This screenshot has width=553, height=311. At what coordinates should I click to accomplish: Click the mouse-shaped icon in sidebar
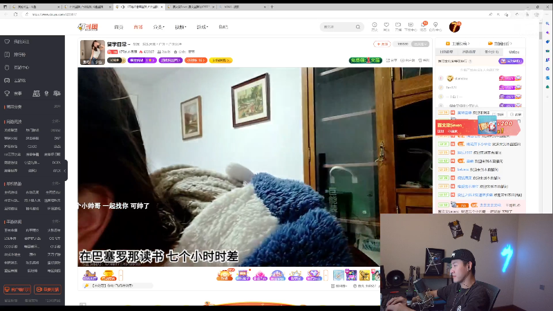pyautogui.click(x=7, y=67)
